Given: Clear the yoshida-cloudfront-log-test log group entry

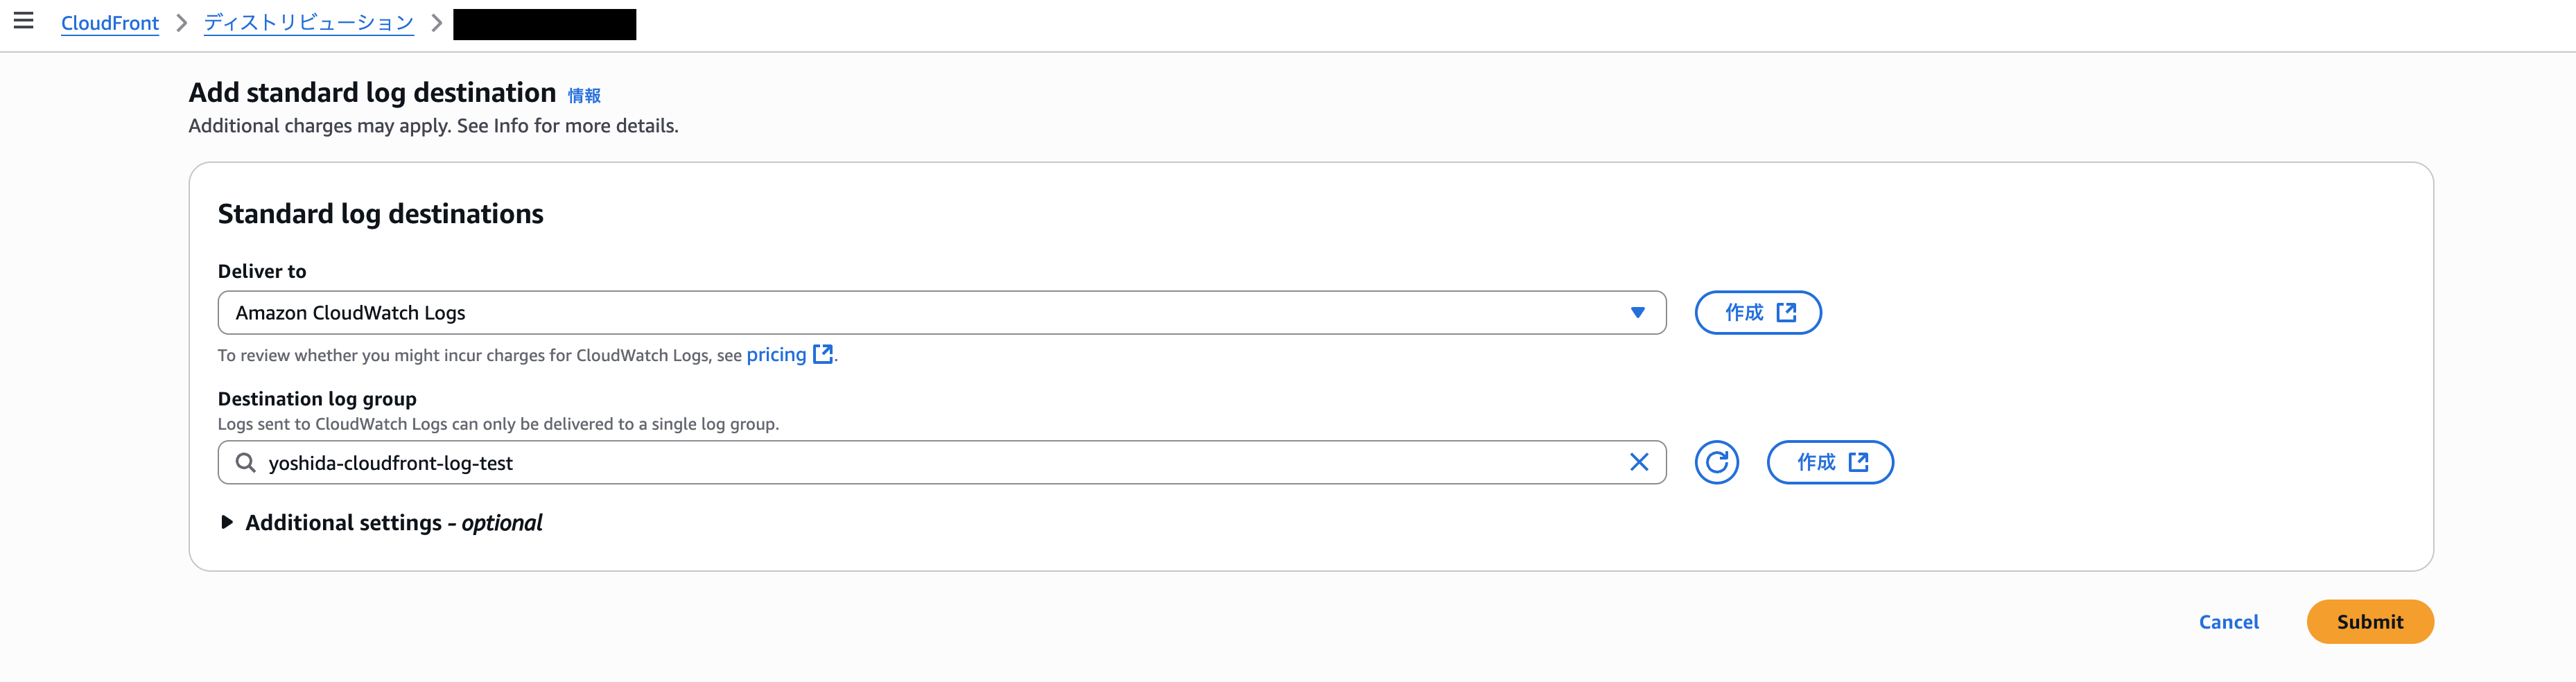Looking at the screenshot, I should 1638,463.
